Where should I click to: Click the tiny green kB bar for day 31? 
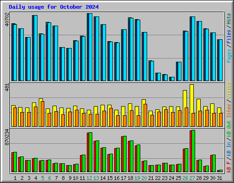221,171
